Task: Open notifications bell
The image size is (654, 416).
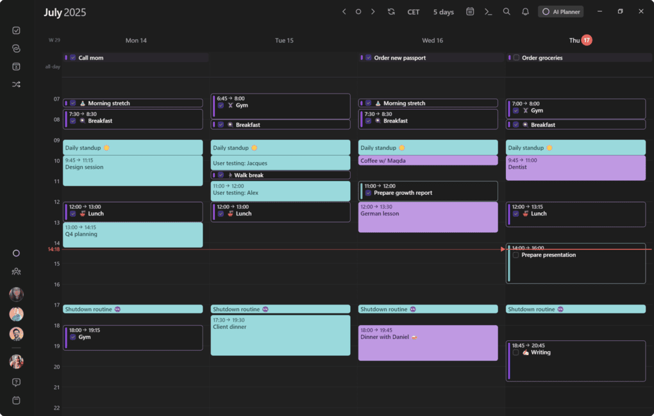Action: (525, 12)
